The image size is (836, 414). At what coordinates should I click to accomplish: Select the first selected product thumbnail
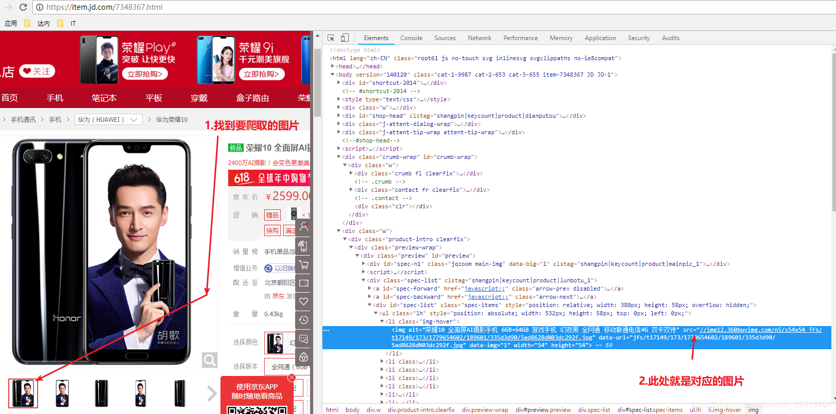point(23,393)
